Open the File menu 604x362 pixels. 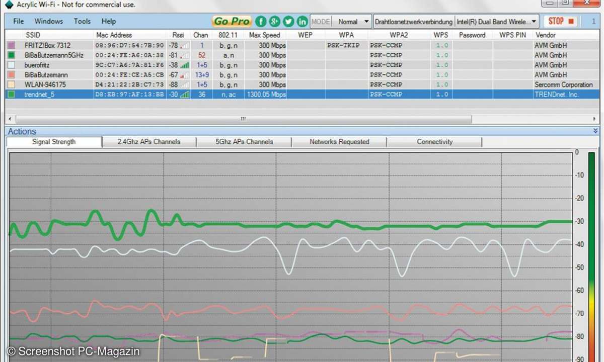pyautogui.click(x=19, y=21)
